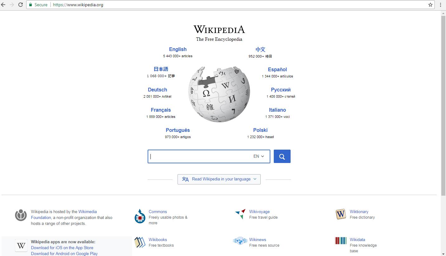Open the Français Wikipedia link
The image size is (446, 256).
161,110
